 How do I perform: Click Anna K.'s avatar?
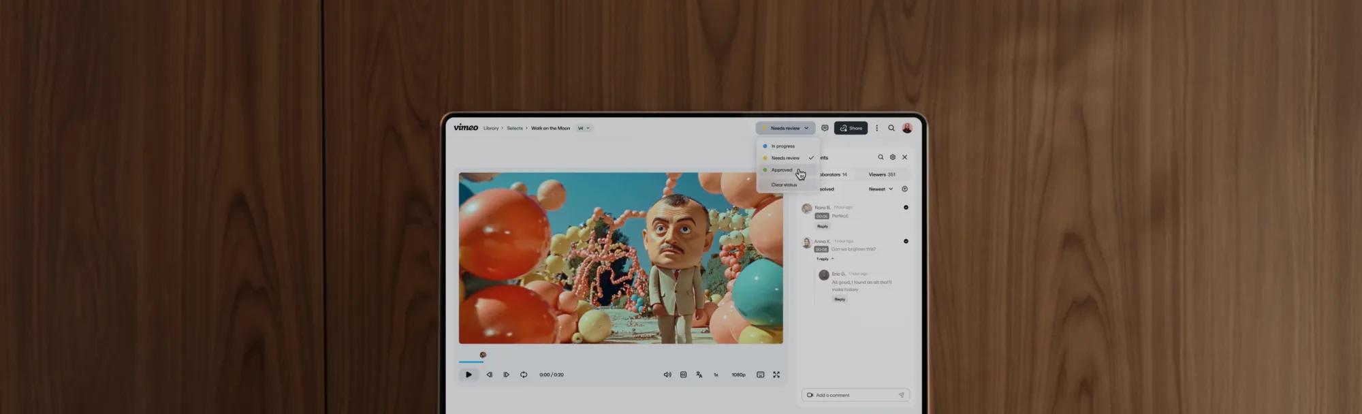tap(807, 242)
